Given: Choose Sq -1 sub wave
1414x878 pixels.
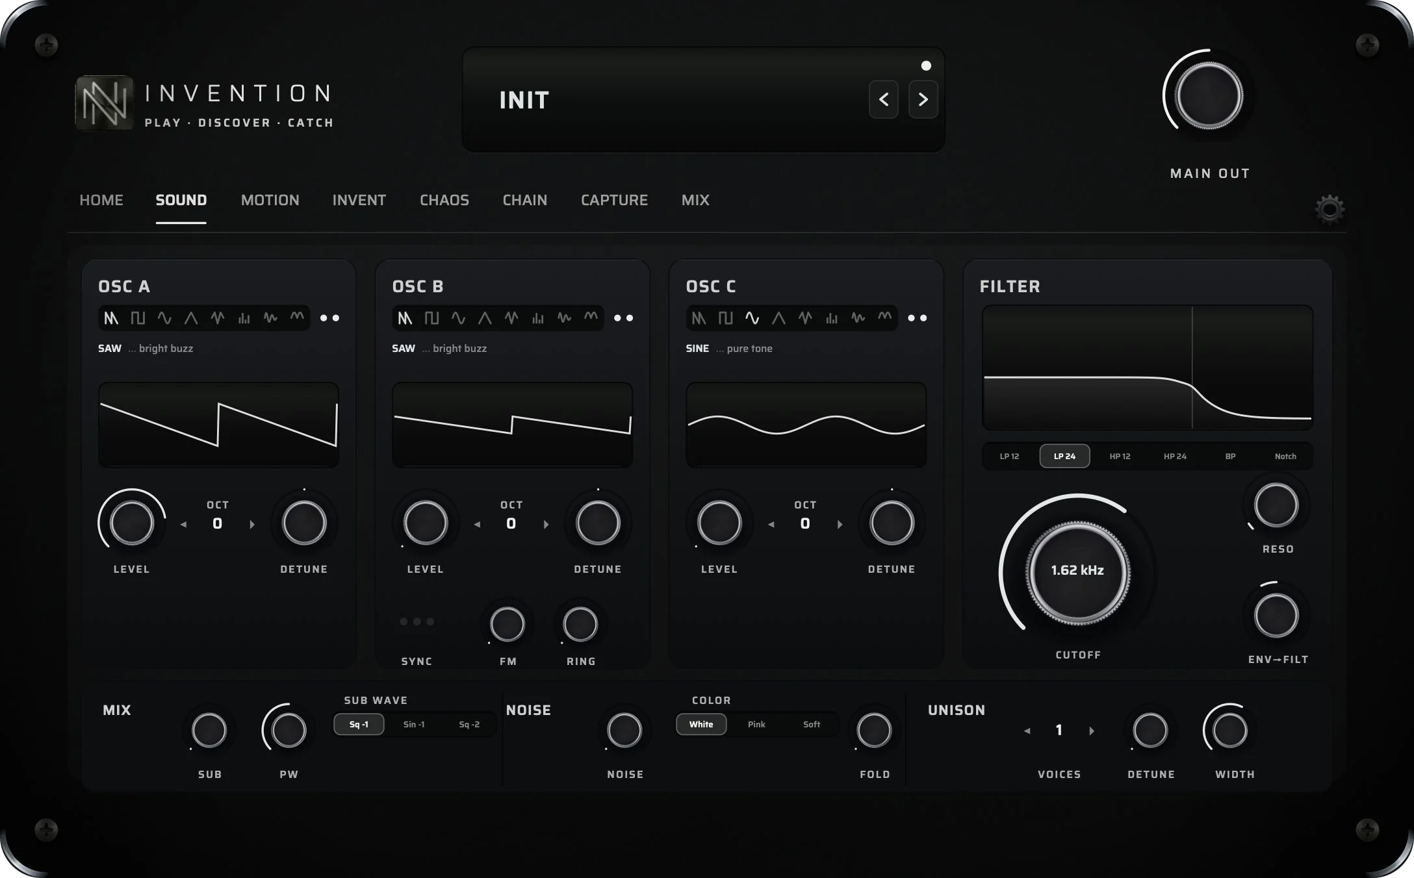Looking at the screenshot, I should pos(359,724).
